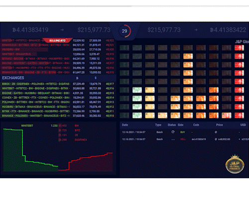This screenshot has width=249, height=197.
Task: Click the bottommost lit green banknote tile
Action: [137, 115]
